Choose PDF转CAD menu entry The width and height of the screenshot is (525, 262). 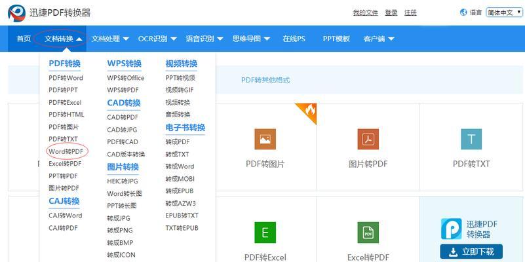point(123,142)
